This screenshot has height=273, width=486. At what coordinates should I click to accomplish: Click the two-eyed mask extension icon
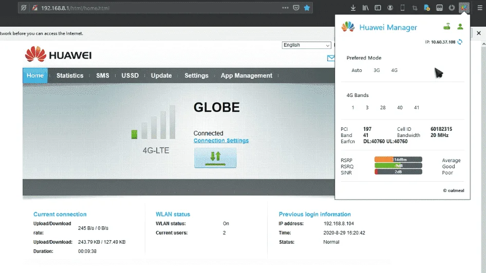(x=440, y=8)
